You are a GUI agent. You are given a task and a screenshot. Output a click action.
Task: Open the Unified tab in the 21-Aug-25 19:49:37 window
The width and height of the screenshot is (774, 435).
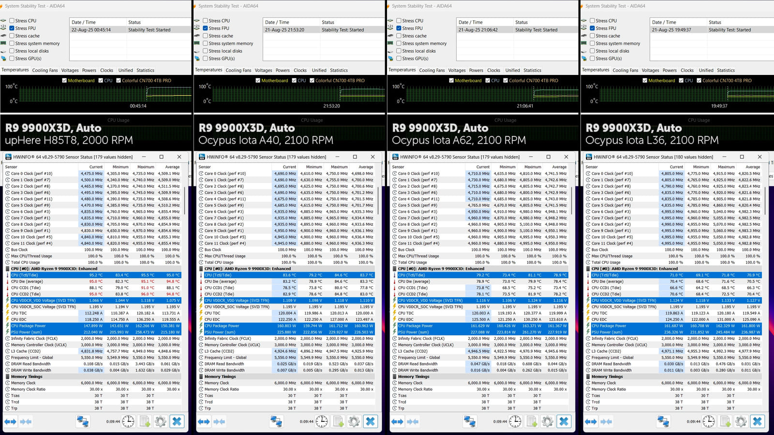pos(706,70)
